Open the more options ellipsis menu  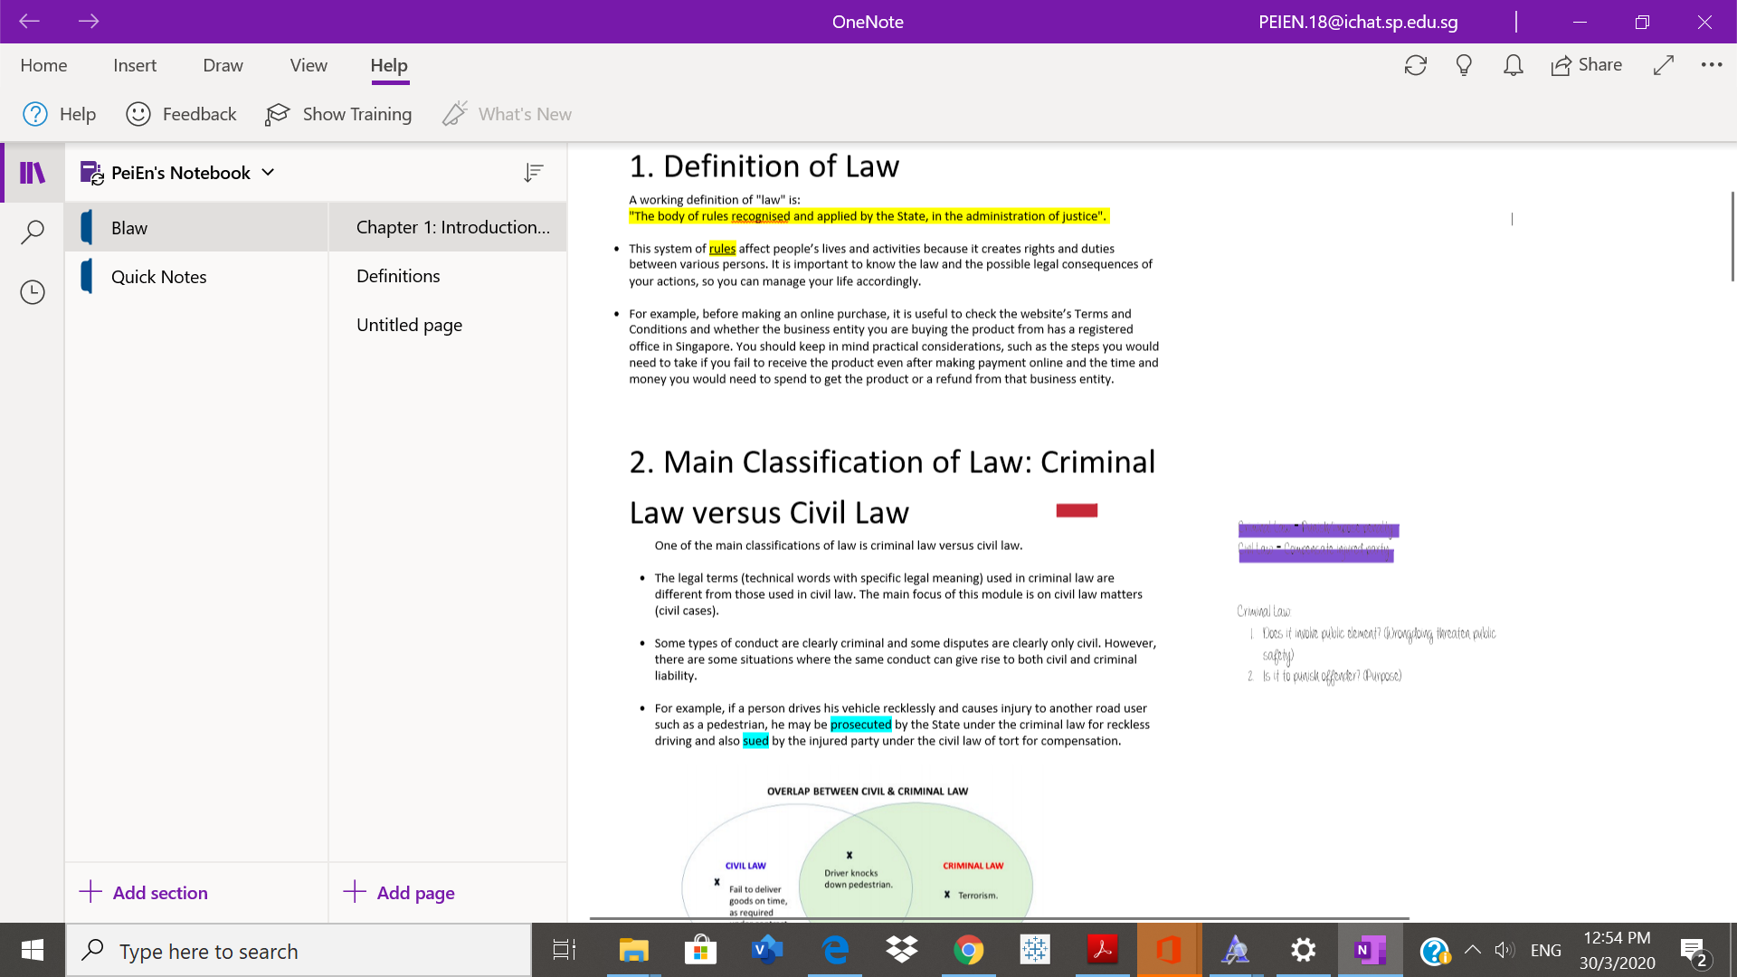1712,65
